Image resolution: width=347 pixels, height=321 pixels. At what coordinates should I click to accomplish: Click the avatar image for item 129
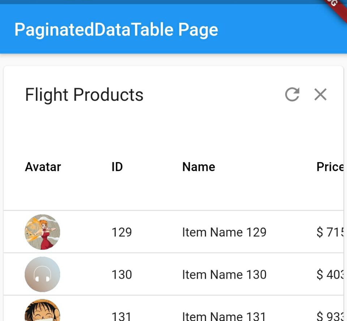(42, 232)
